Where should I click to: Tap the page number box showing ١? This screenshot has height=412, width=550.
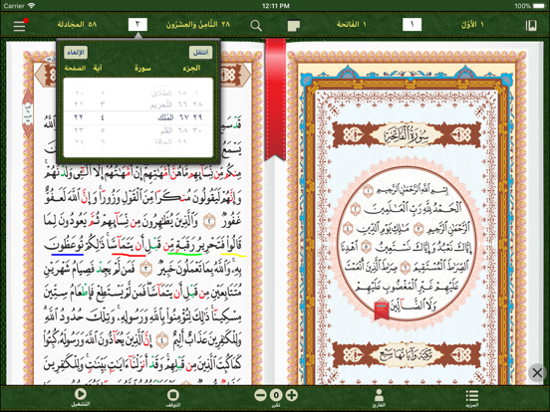click(412, 25)
